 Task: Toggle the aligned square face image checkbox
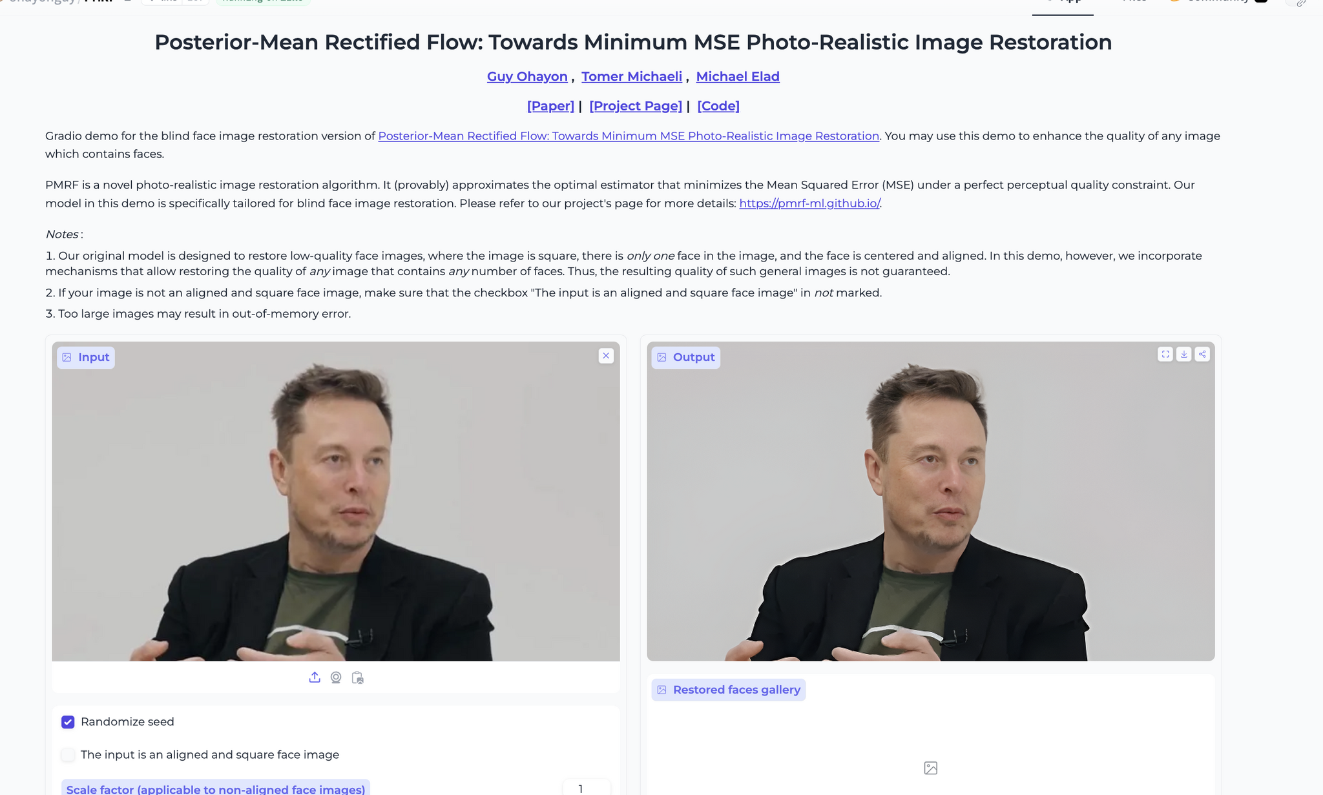[67, 754]
